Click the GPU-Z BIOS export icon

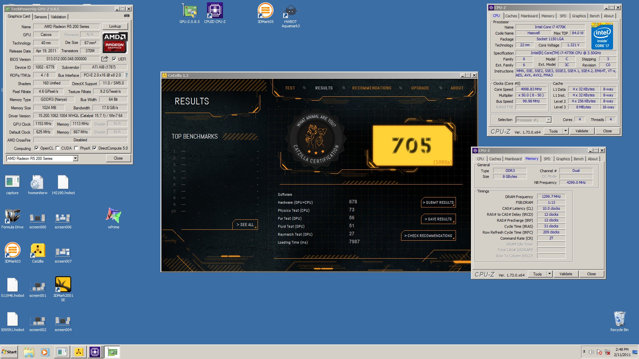[x=105, y=59]
